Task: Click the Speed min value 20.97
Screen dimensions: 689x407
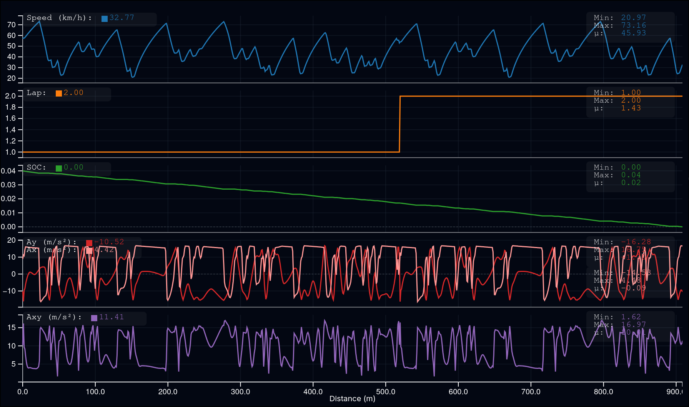Action: click(633, 18)
